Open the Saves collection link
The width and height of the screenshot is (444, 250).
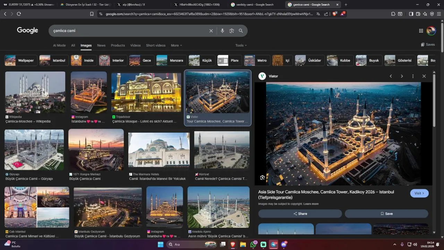(x=428, y=44)
